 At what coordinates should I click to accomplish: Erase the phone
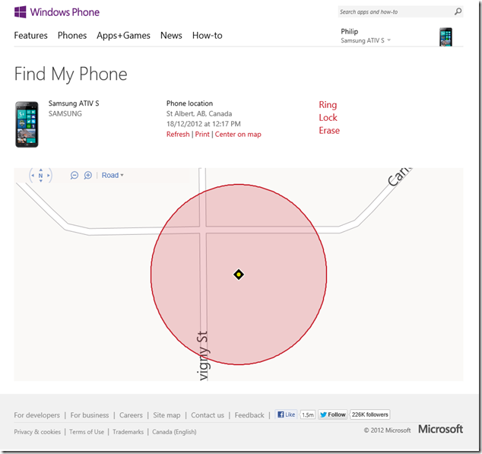tap(329, 131)
